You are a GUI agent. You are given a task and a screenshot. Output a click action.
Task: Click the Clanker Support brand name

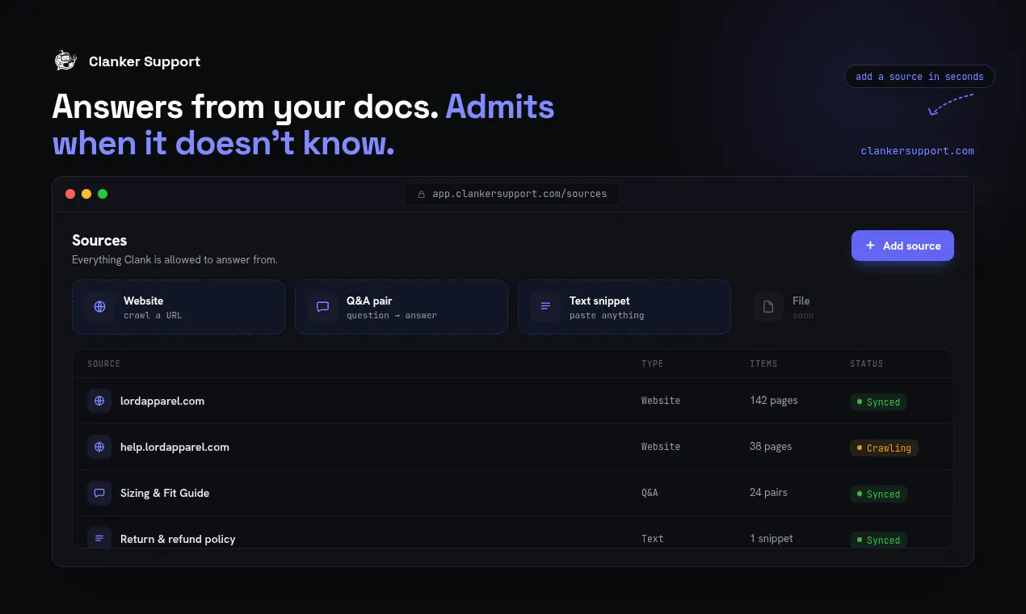click(145, 61)
